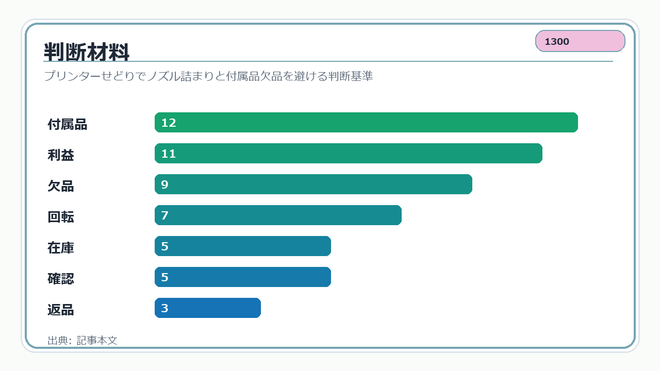Click the value 12 inside top bar
The image size is (660, 371).
[169, 123]
